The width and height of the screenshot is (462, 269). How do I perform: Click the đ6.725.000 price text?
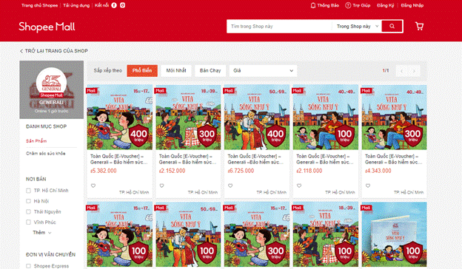click(x=241, y=171)
